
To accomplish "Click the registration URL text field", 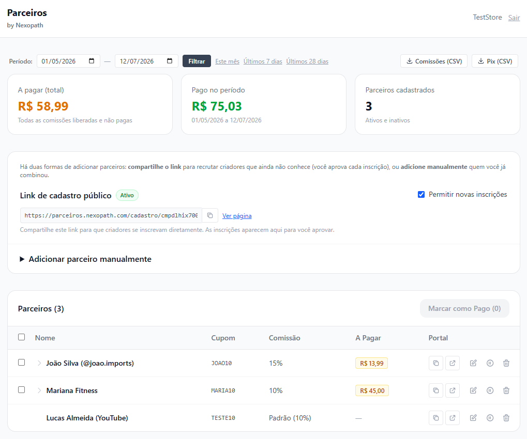I will point(111,215).
